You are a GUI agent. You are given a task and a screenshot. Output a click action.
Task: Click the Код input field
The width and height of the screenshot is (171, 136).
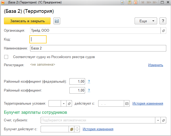(x=38, y=39)
